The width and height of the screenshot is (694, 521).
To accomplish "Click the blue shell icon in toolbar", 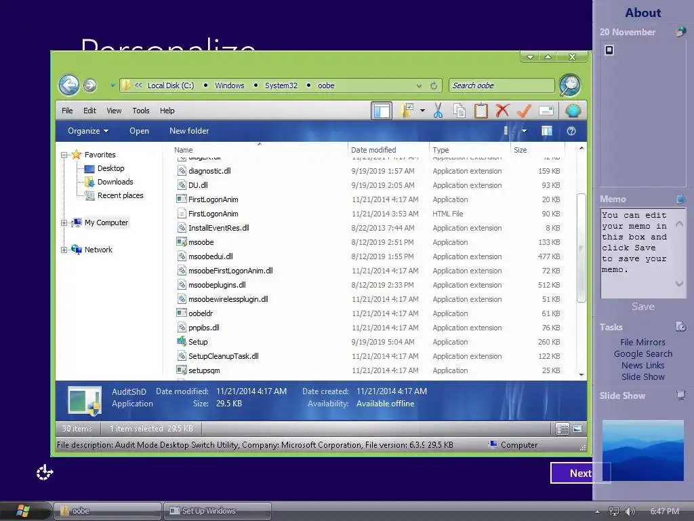I will pos(573,111).
